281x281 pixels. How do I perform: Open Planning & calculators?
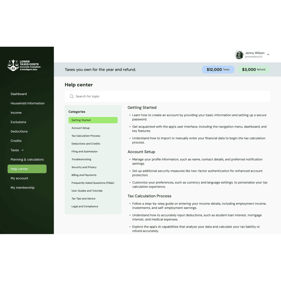tap(27, 159)
